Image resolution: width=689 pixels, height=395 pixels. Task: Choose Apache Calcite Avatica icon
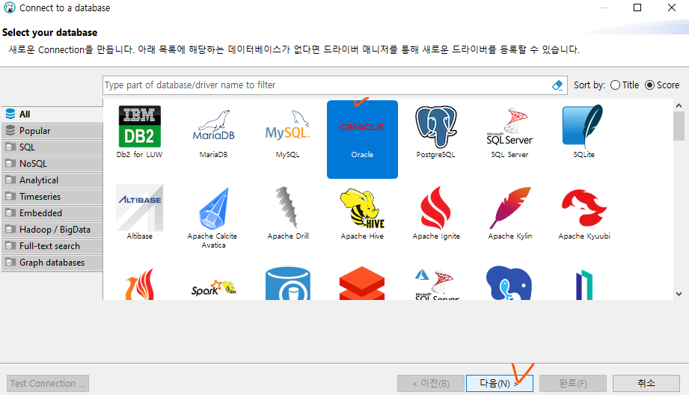(x=213, y=208)
